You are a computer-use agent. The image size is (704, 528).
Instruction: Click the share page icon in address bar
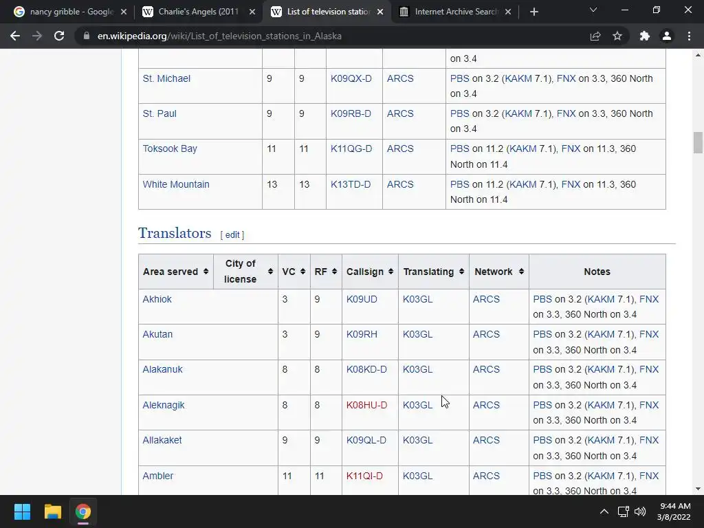pos(595,36)
